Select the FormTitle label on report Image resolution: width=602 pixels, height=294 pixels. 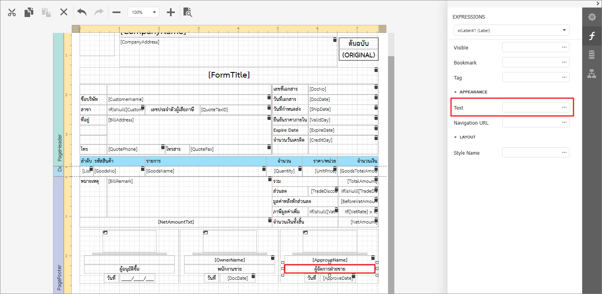(x=229, y=75)
